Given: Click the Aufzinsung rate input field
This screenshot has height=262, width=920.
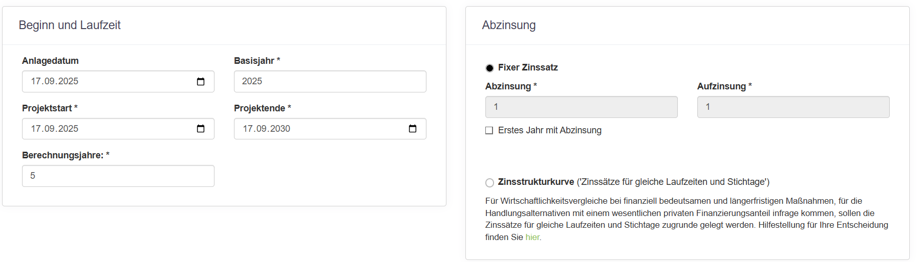Looking at the screenshot, I should point(793,107).
